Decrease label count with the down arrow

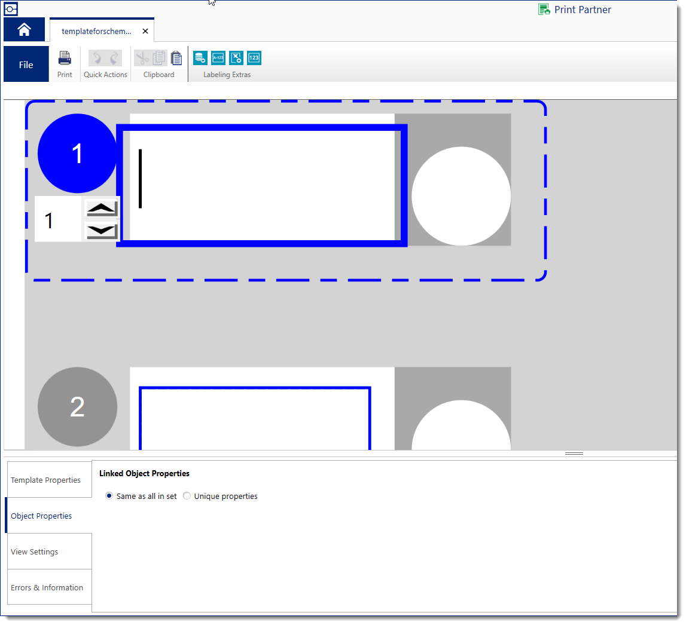pyautogui.click(x=102, y=231)
